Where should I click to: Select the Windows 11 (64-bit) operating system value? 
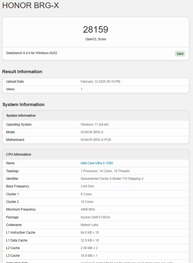(95, 125)
